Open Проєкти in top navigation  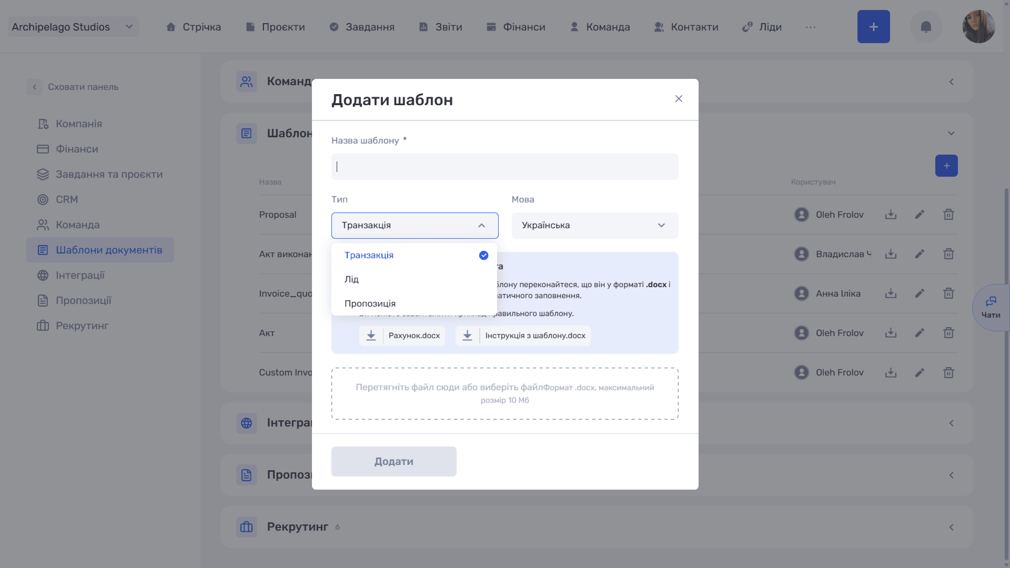coord(275,27)
